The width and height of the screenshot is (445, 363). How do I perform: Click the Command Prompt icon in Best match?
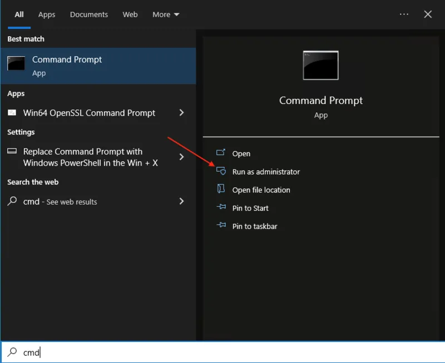(x=16, y=63)
